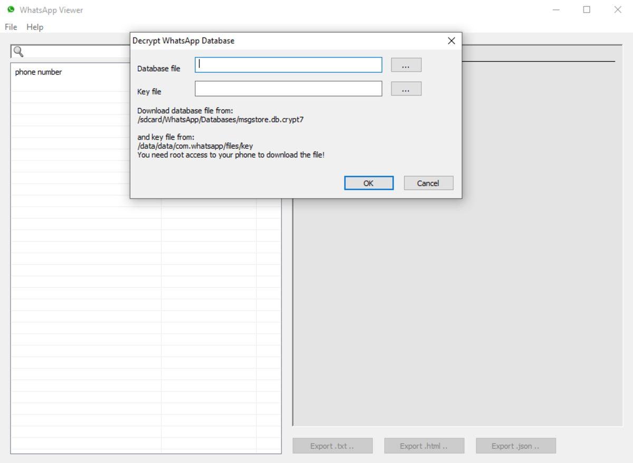Browse for the Key file
The width and height of the screenshot is (633, 463).
[406, 89]
